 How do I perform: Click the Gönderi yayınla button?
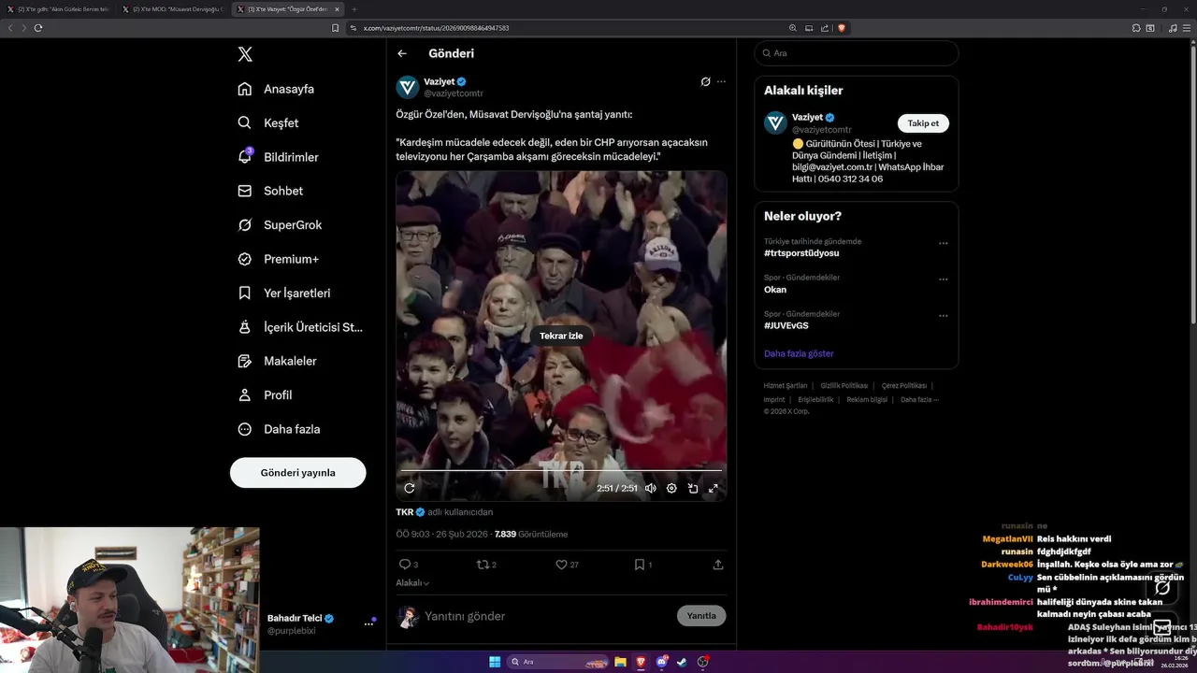[x=297, y=473]
